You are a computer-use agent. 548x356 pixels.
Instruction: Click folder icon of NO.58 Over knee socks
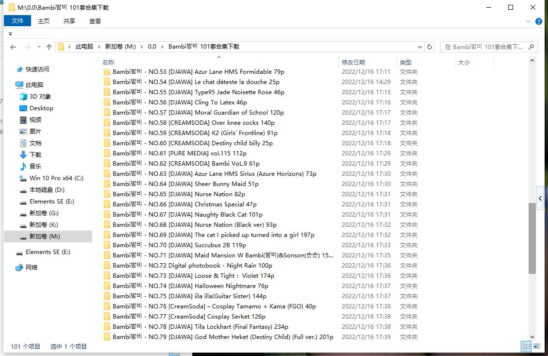coord(107,123)
